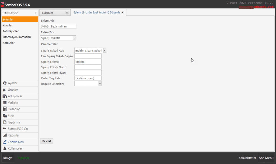Image resolution: width=276 pixels, height=164 pixels.
Task: Click the Hesaplar calculator icon
Action: (x=5, y=109)
